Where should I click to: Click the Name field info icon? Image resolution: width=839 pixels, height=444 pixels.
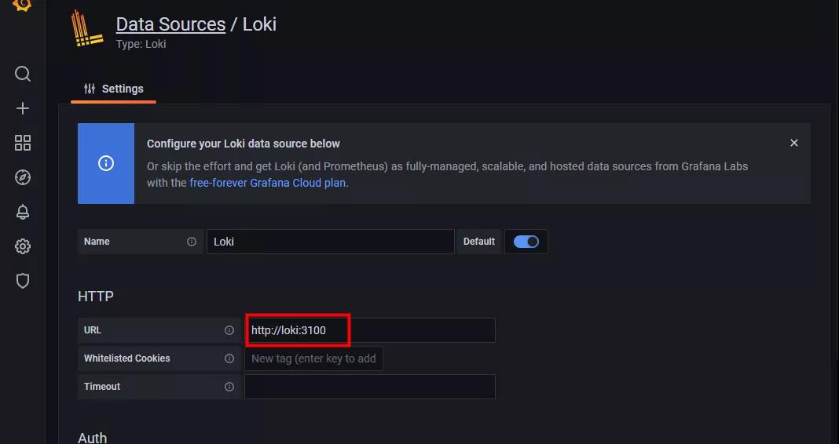[192, 242]
